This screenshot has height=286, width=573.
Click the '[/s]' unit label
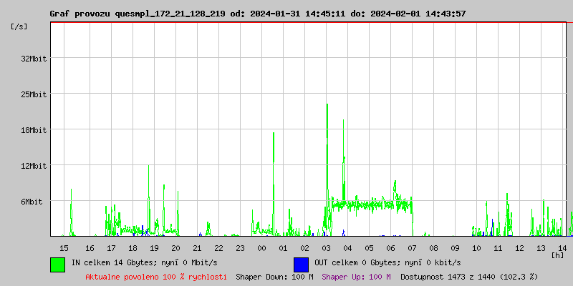point(19,26)
